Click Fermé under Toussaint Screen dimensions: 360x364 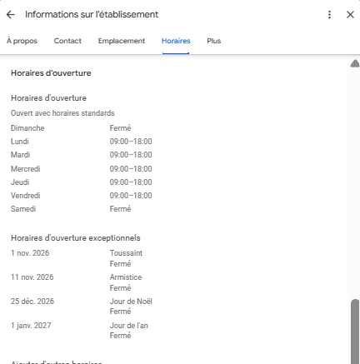click(120, 264)
